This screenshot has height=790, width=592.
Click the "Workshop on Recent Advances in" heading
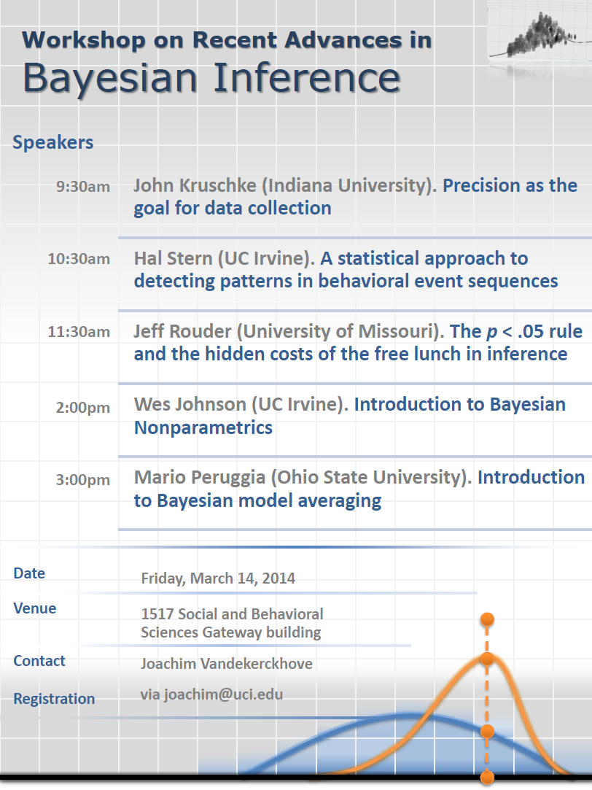(x=227, y=39)
